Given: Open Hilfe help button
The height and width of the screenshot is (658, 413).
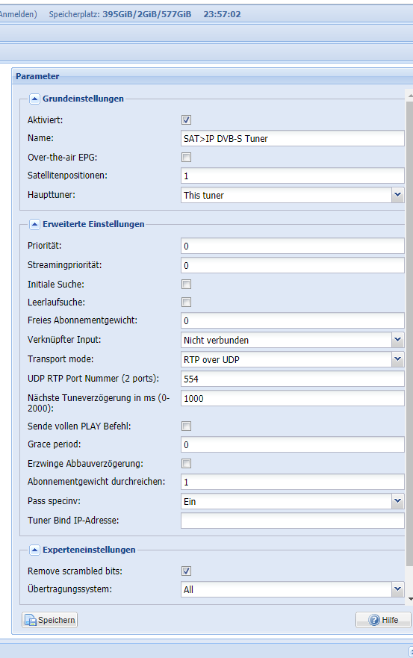Looking at the screenshot, I should tap(383, 620).
